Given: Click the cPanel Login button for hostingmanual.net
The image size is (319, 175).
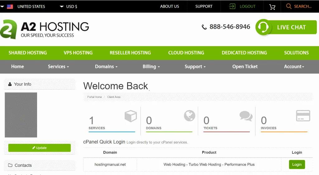Looking at the screenshot, I should [297, 165].
